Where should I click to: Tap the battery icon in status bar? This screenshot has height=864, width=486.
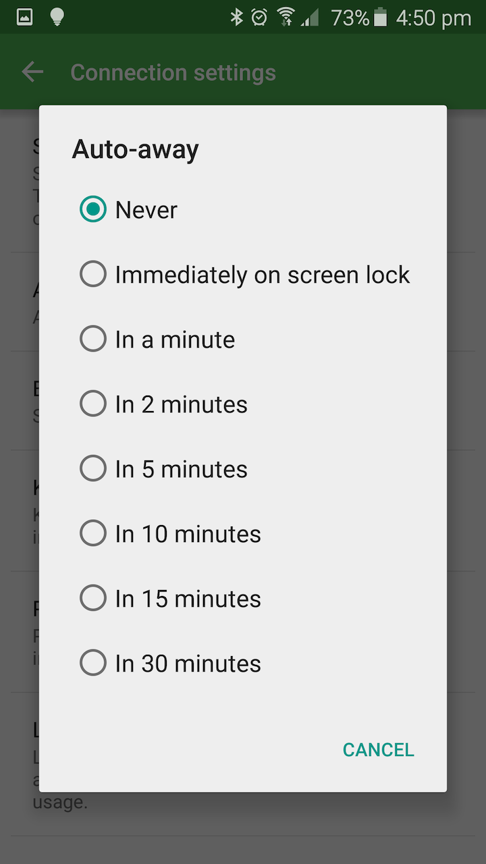381,18
